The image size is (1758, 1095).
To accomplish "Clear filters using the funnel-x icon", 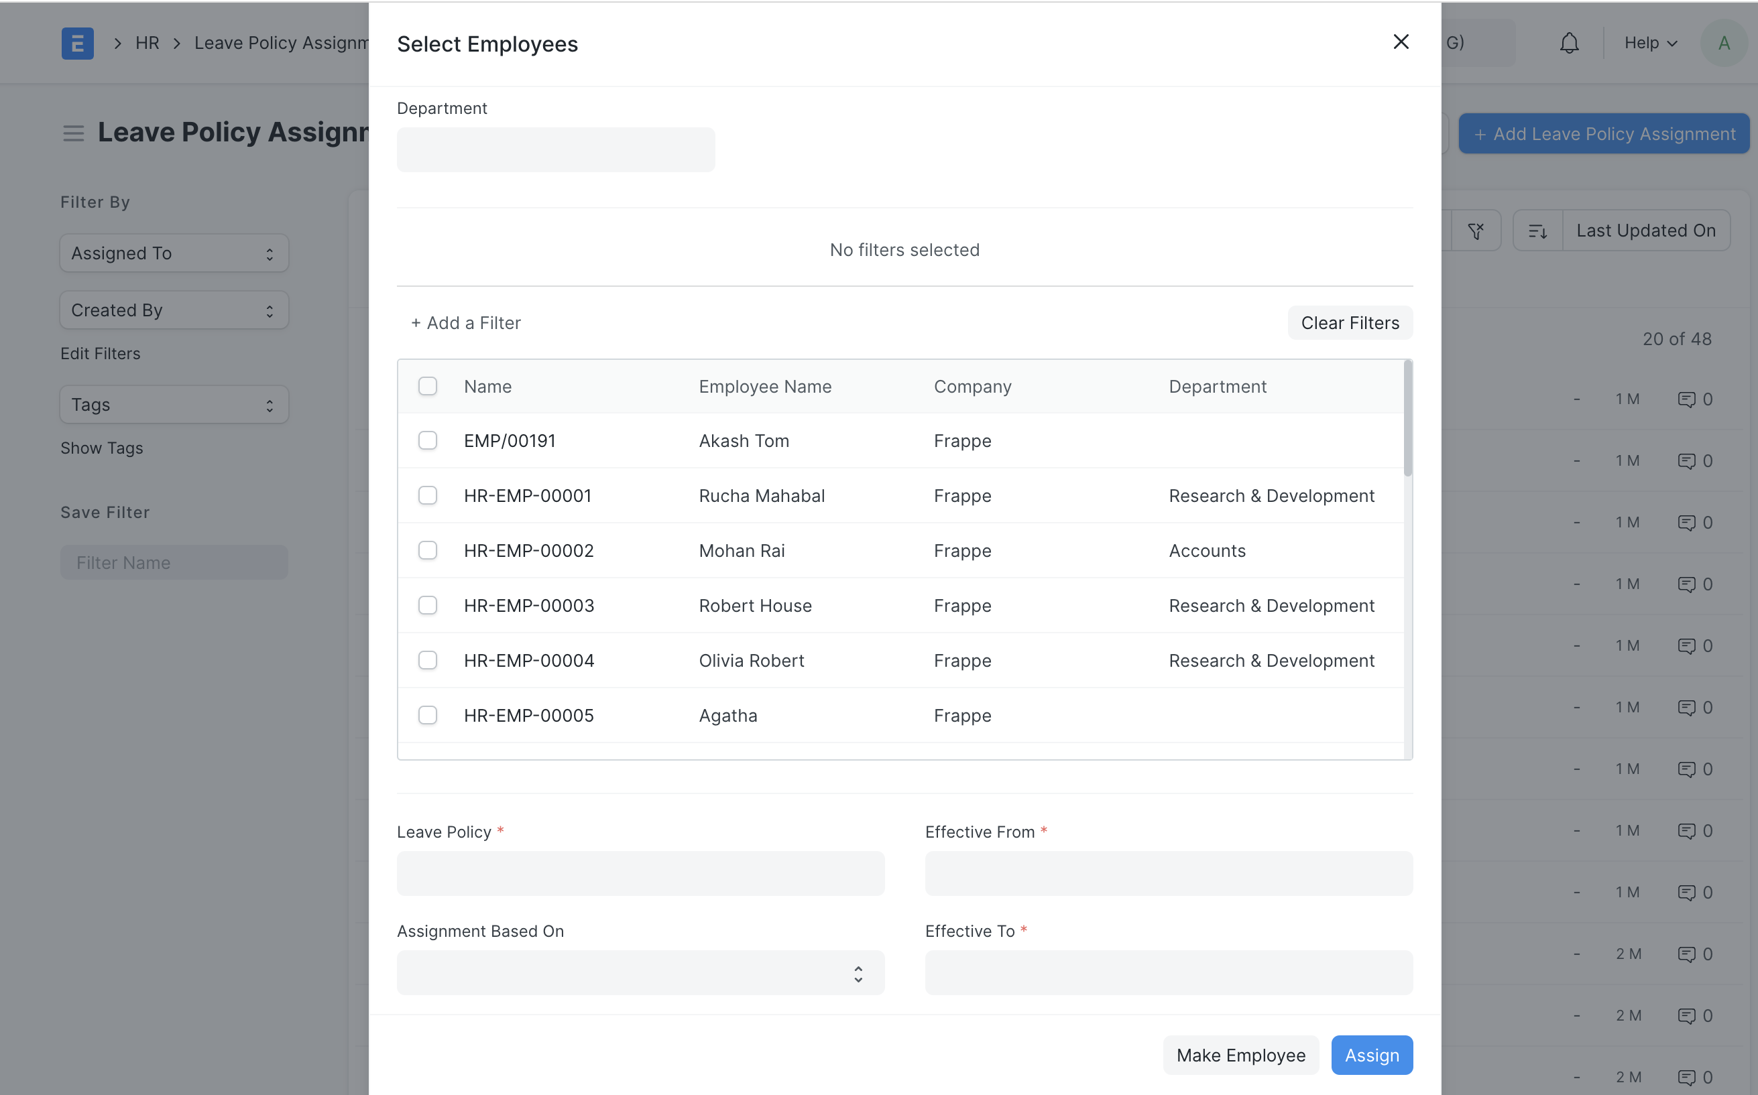I will coord(1477,231).
